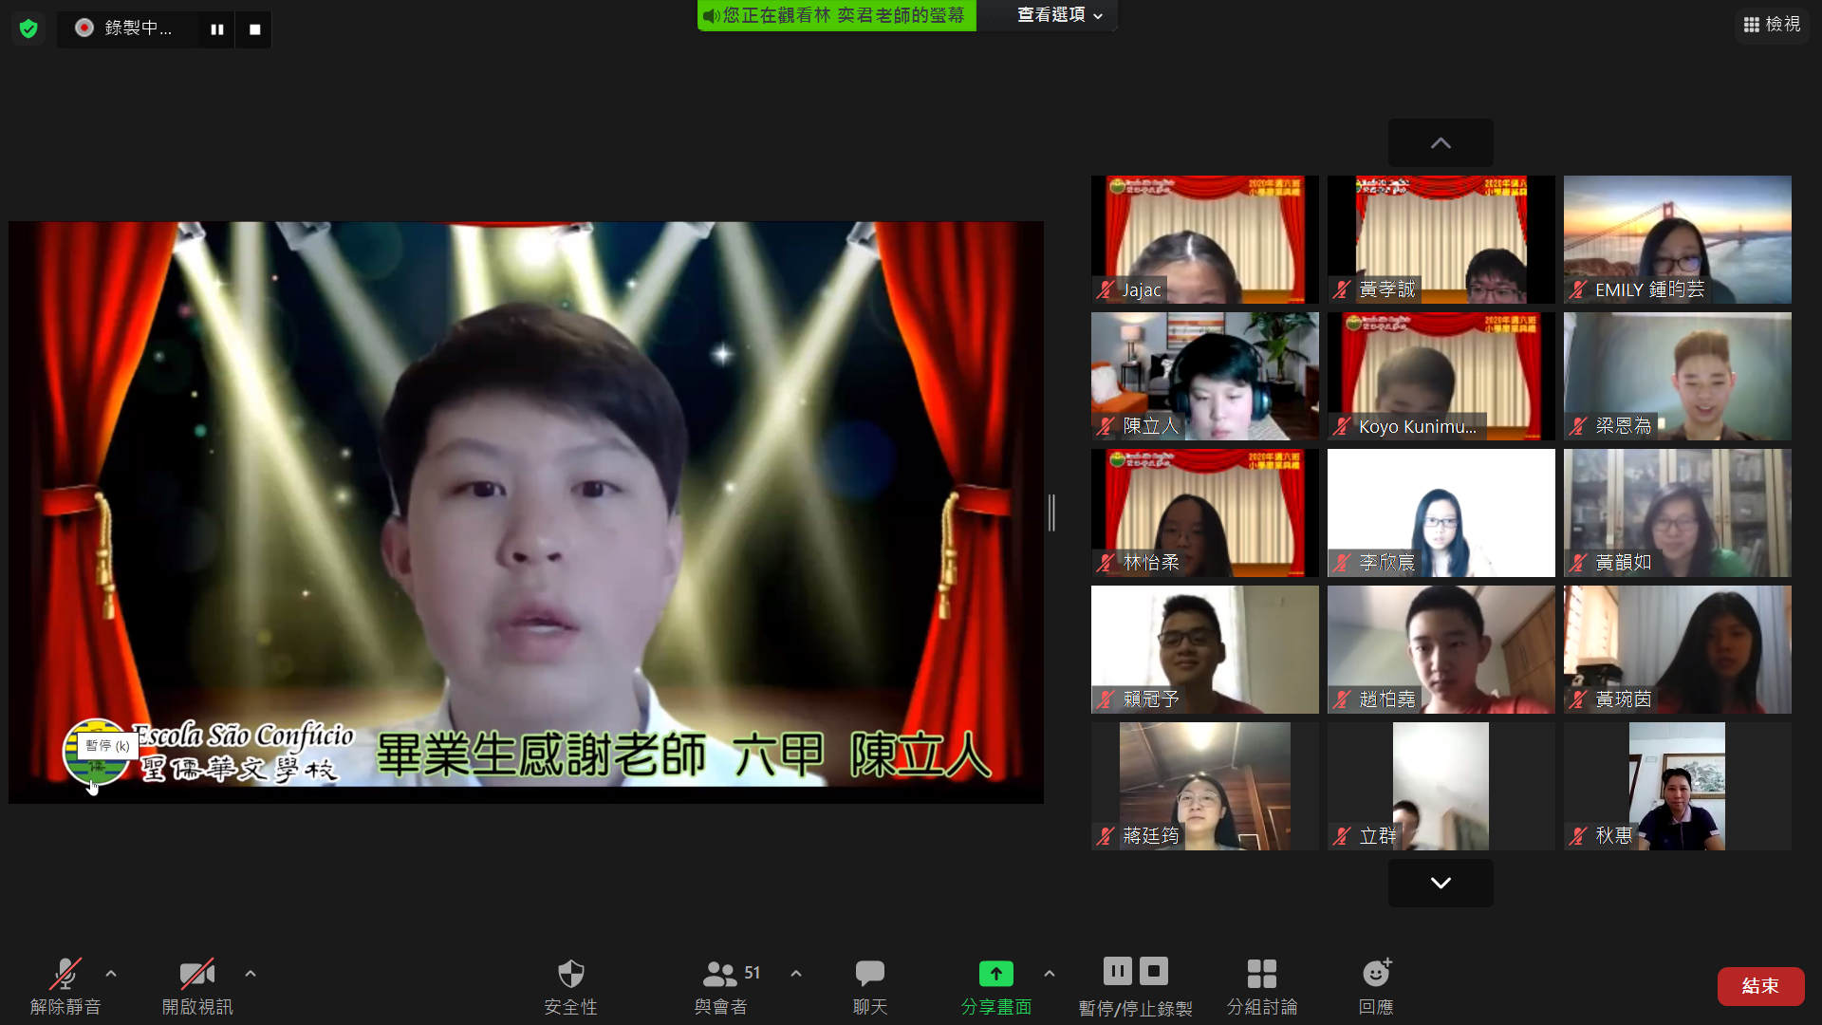Expand share screen options arrow
1822x1025 pixels.
[1050, 974]
